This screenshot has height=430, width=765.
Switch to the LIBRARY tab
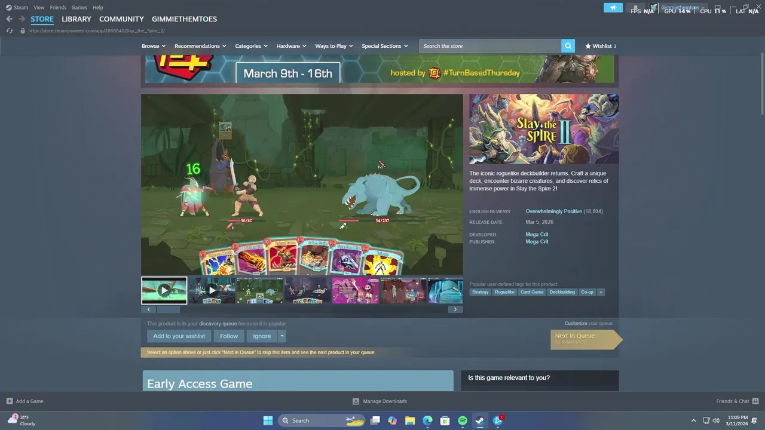point(76,19)
